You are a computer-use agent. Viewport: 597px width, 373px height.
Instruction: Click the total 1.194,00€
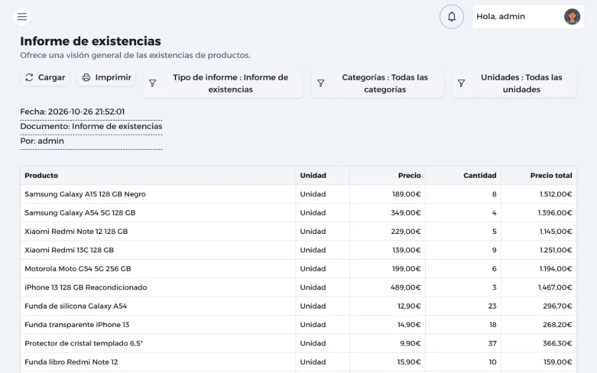tap(555, 269)
